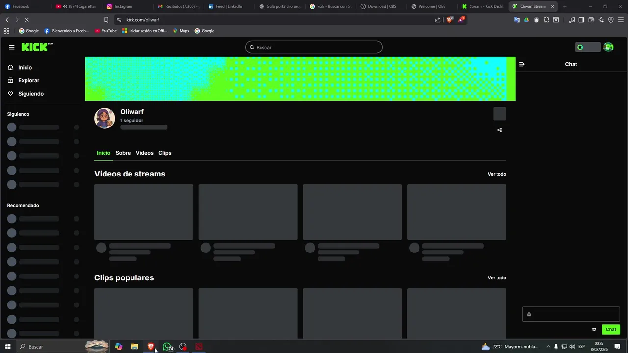Go to Inicio in the sidebar

tap(25, 68)
